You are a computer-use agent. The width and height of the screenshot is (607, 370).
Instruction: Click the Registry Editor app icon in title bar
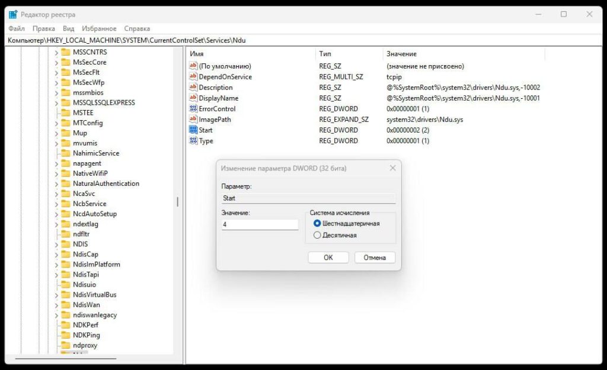tap(13, 15)
